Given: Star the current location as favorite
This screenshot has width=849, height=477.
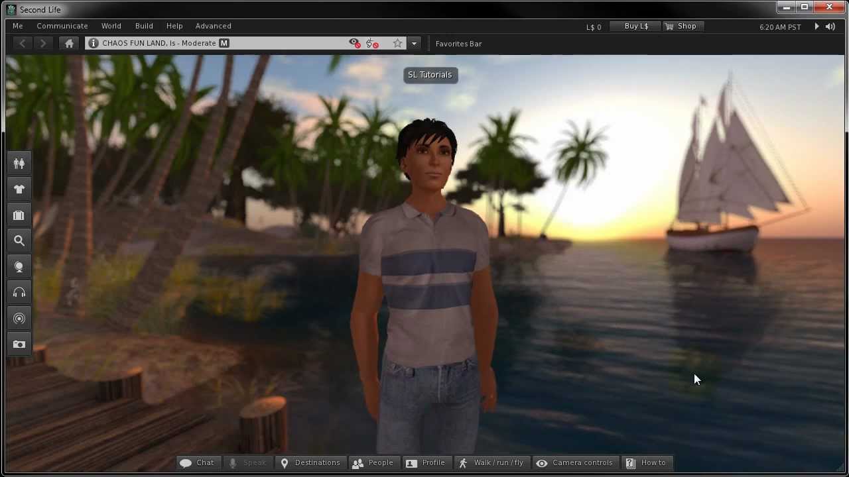Looking at the screenshot, I should [397, 43].
